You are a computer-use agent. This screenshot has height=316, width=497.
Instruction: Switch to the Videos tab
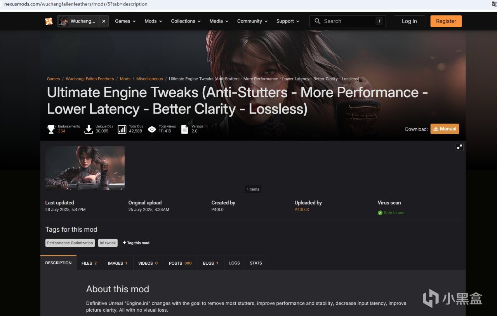[148, 263]
